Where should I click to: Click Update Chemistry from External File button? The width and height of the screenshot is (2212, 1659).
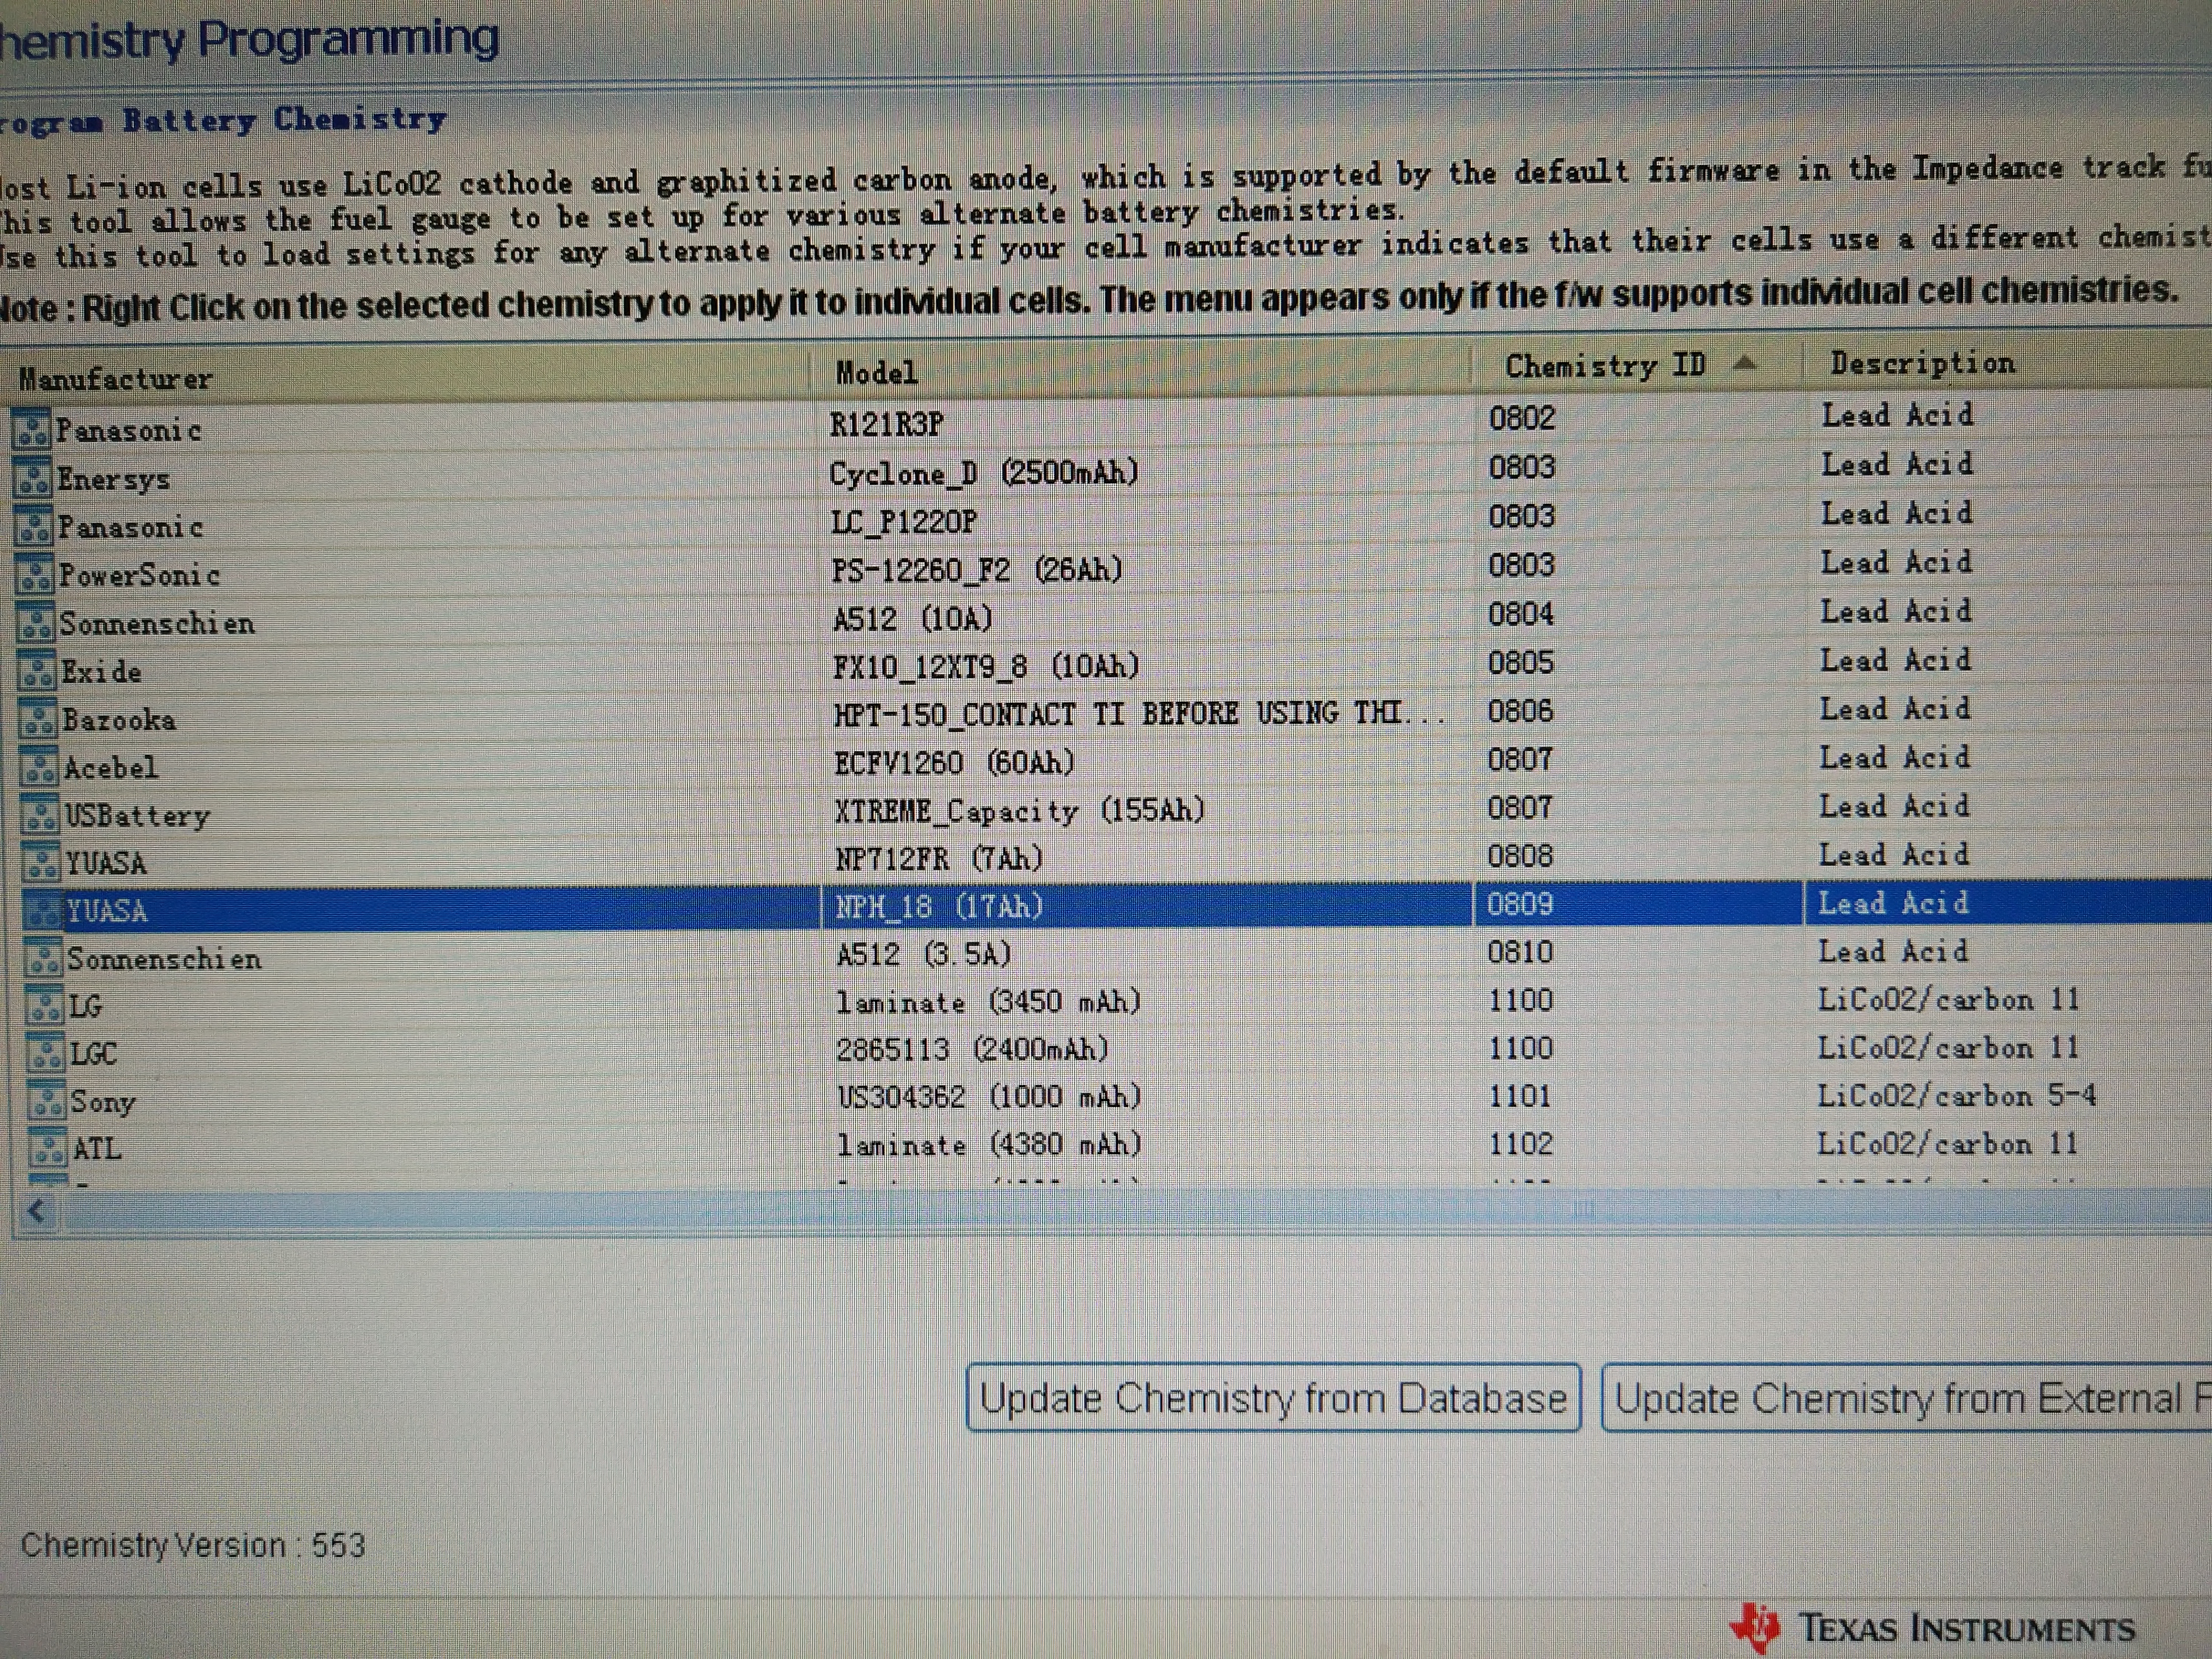tap(1905, 1398)
